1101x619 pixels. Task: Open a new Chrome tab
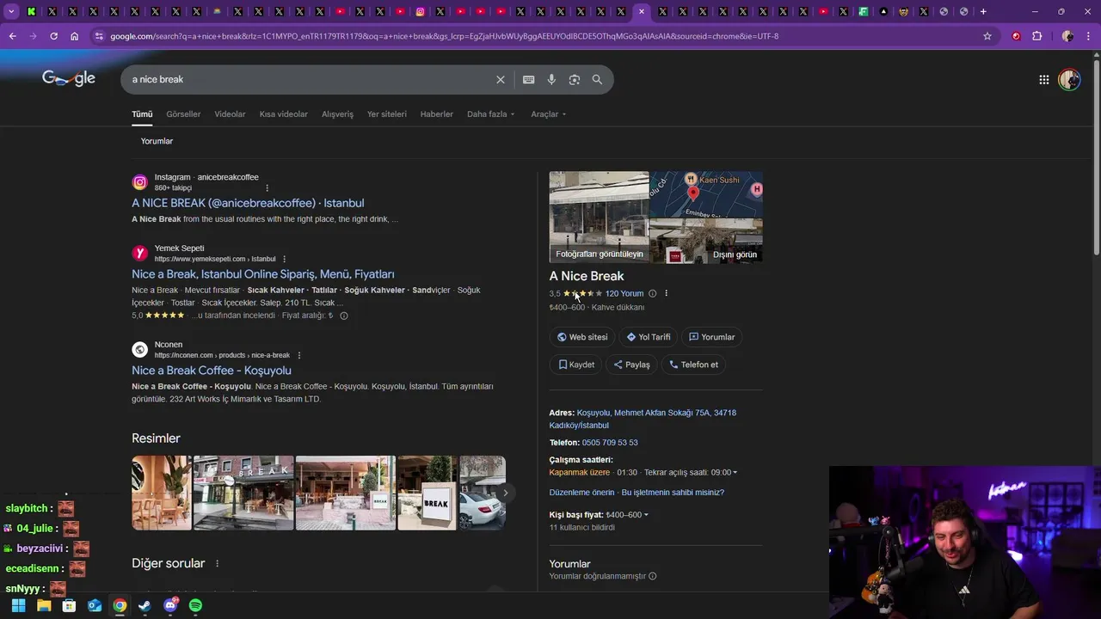(983, 11)
